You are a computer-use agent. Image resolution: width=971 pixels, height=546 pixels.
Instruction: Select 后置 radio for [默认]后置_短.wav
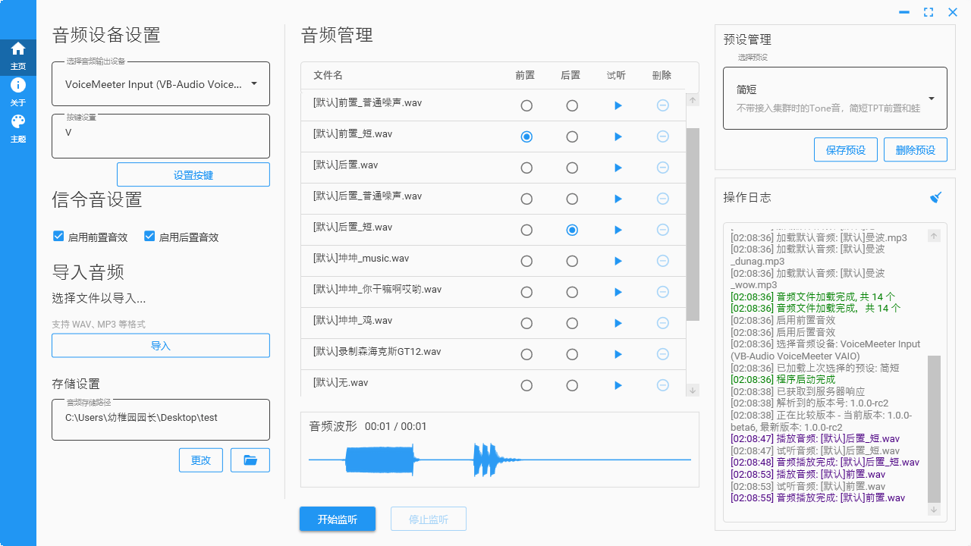tap(572, 230)
